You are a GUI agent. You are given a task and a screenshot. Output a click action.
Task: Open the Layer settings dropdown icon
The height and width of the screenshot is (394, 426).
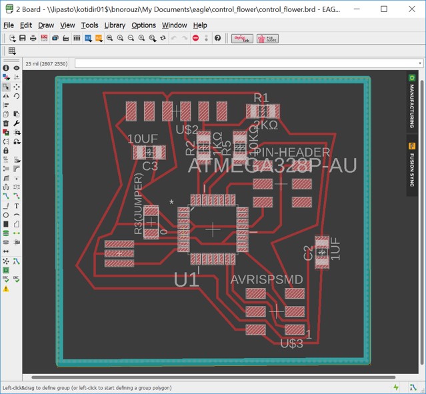pos(6,77)
